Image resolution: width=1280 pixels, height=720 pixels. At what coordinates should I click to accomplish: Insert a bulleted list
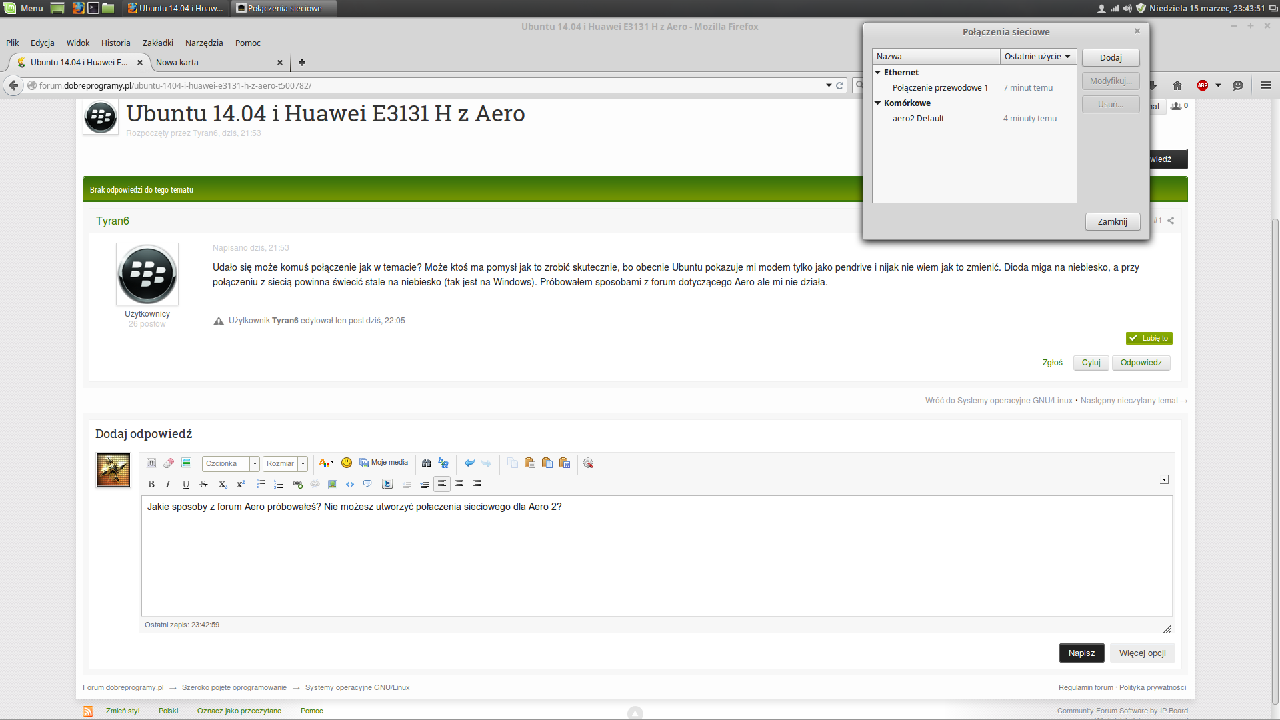[x=261, y=485]
